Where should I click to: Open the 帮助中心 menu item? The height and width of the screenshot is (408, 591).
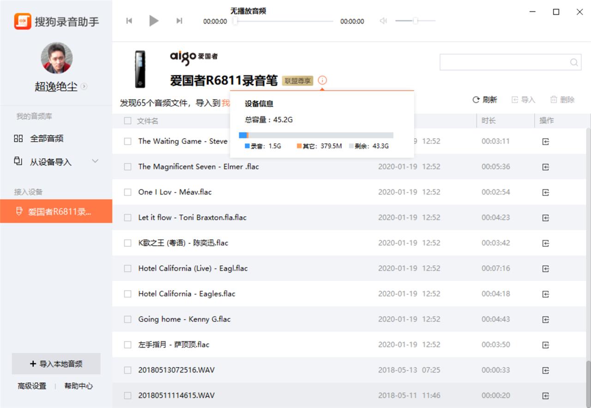coord(78,386)
